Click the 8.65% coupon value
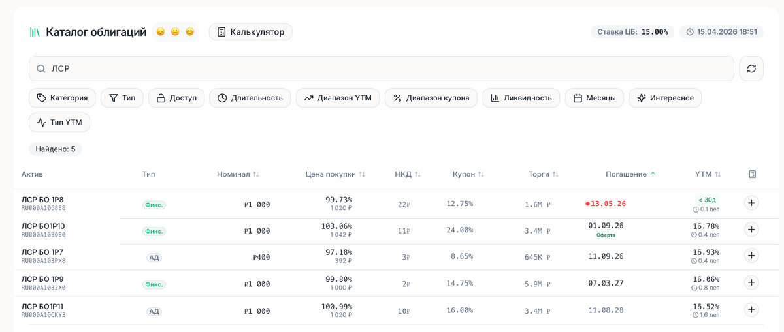Image resolution: width=784 pixels, height=332 pixels. click(x=462, y=257)
